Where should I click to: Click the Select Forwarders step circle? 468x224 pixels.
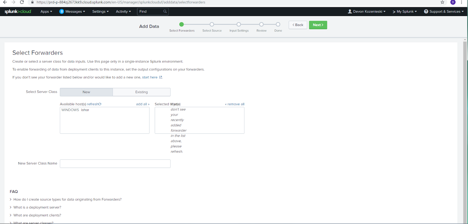tap(182, 25)
